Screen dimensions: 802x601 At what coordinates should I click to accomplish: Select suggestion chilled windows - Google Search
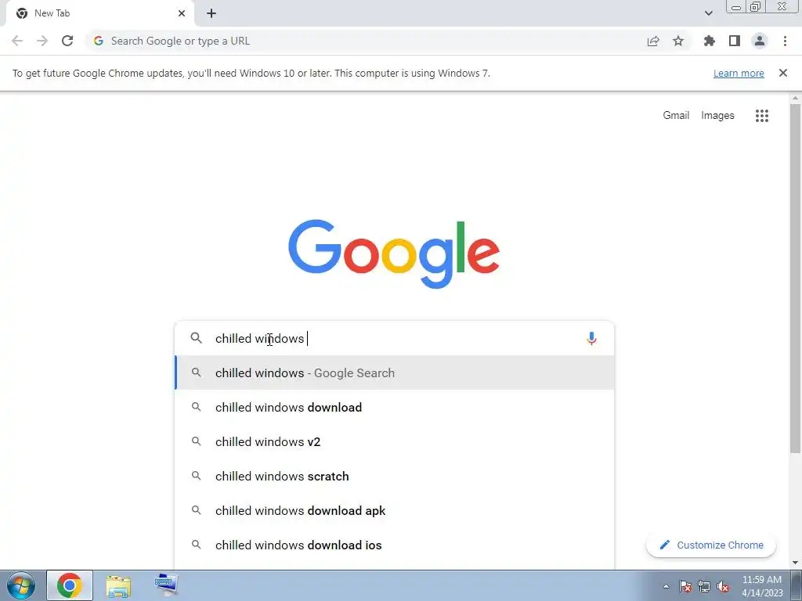395,373
